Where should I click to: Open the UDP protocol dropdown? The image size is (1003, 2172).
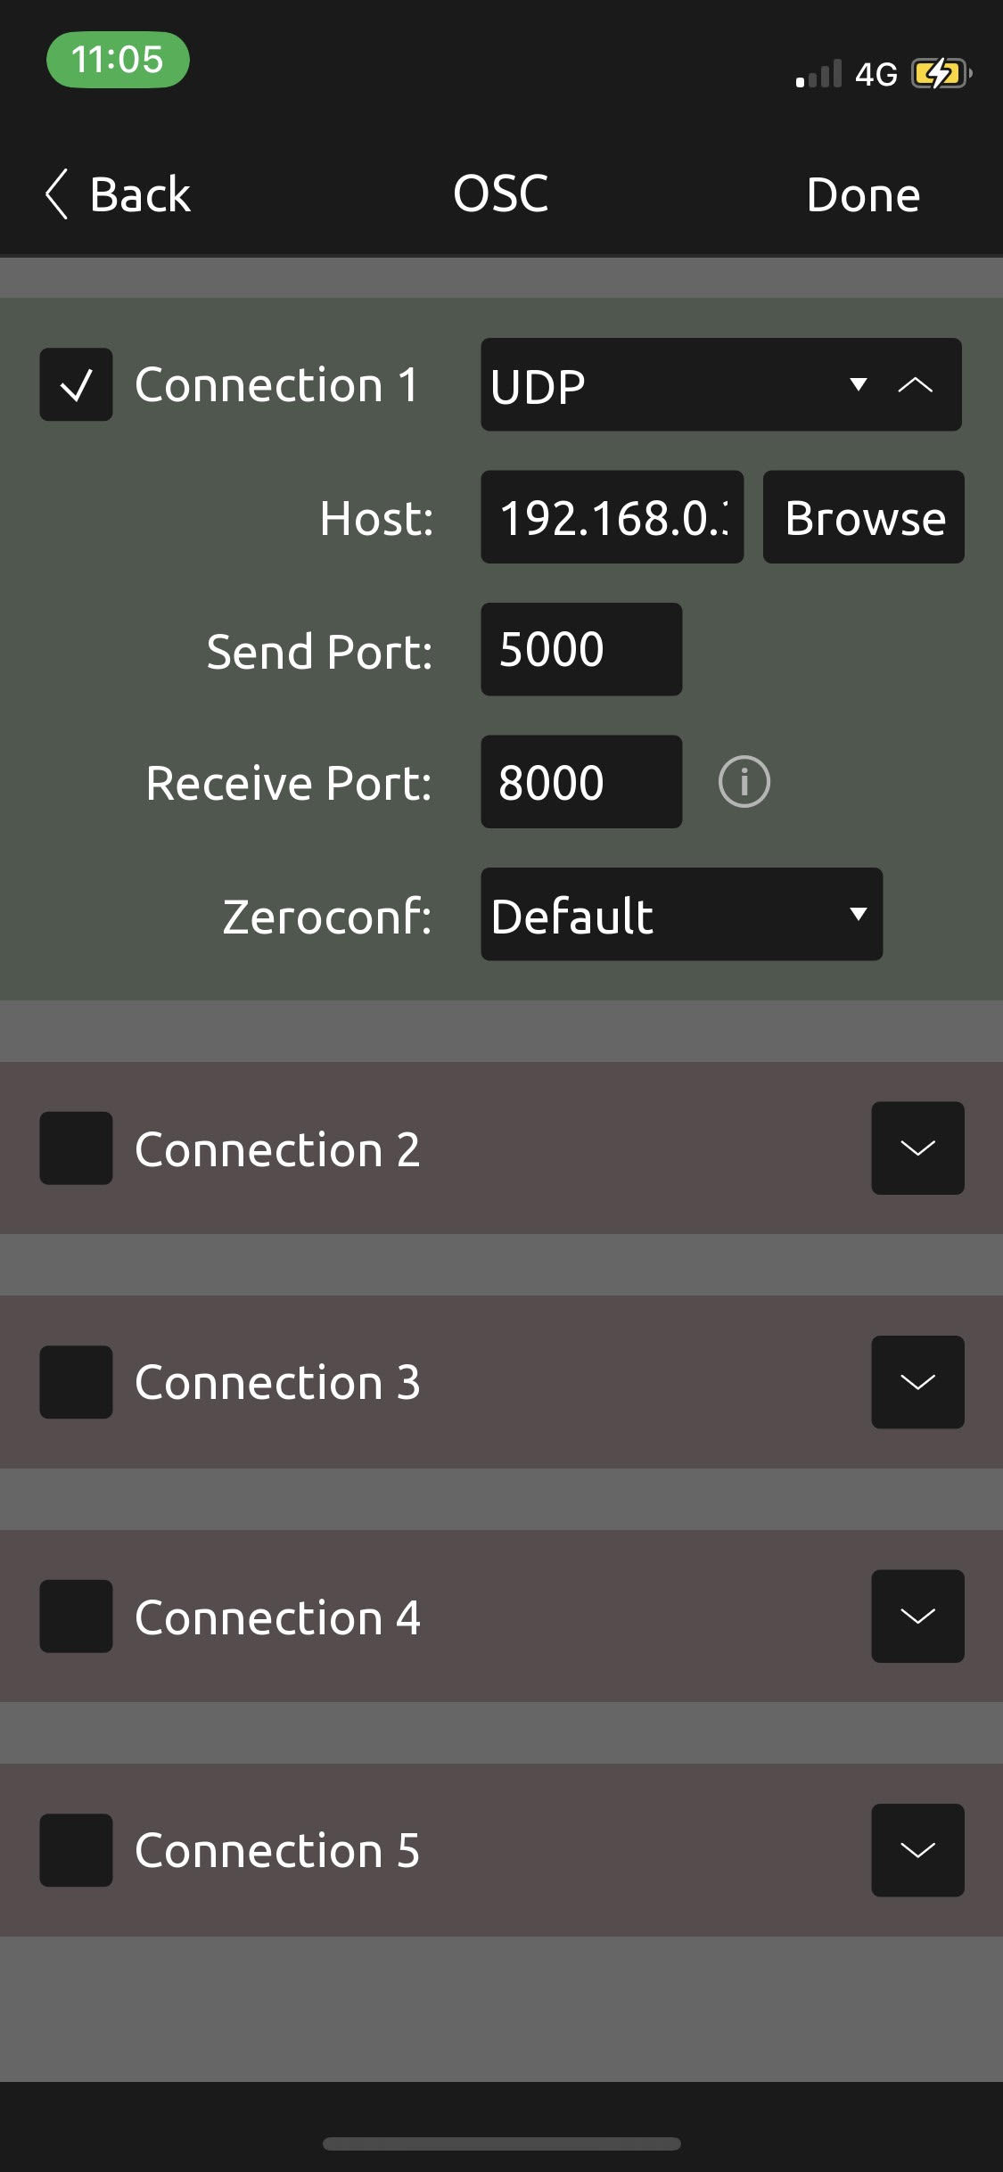point(678,385)
